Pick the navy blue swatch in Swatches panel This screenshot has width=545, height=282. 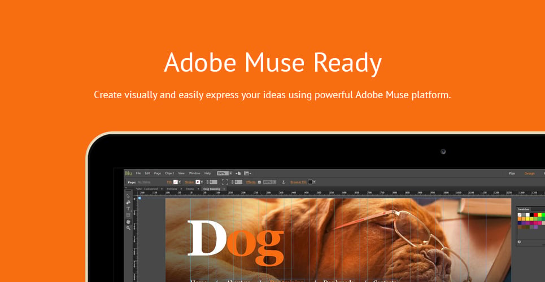[x=520, y=223]
